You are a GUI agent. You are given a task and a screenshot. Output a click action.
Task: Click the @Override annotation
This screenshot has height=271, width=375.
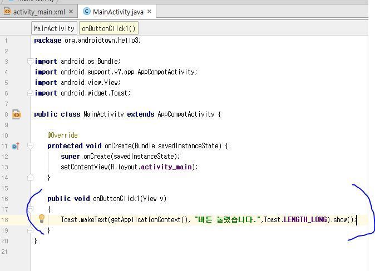(62, 135)
